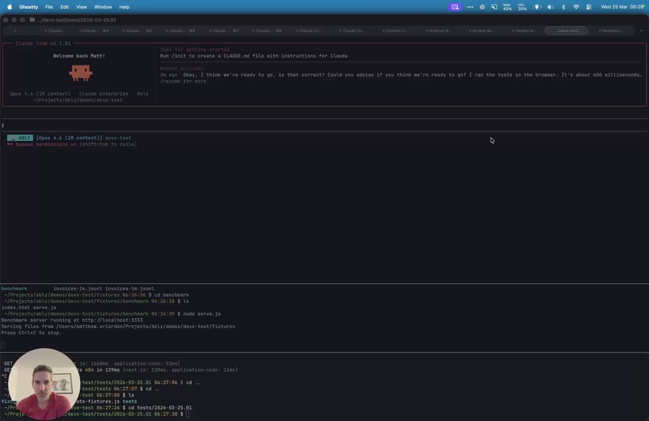Image resolution: width=649 pixels, height=421 pixels.
Task: Click the Welcome back Matt! heading
Action: (x=79, y=56)
